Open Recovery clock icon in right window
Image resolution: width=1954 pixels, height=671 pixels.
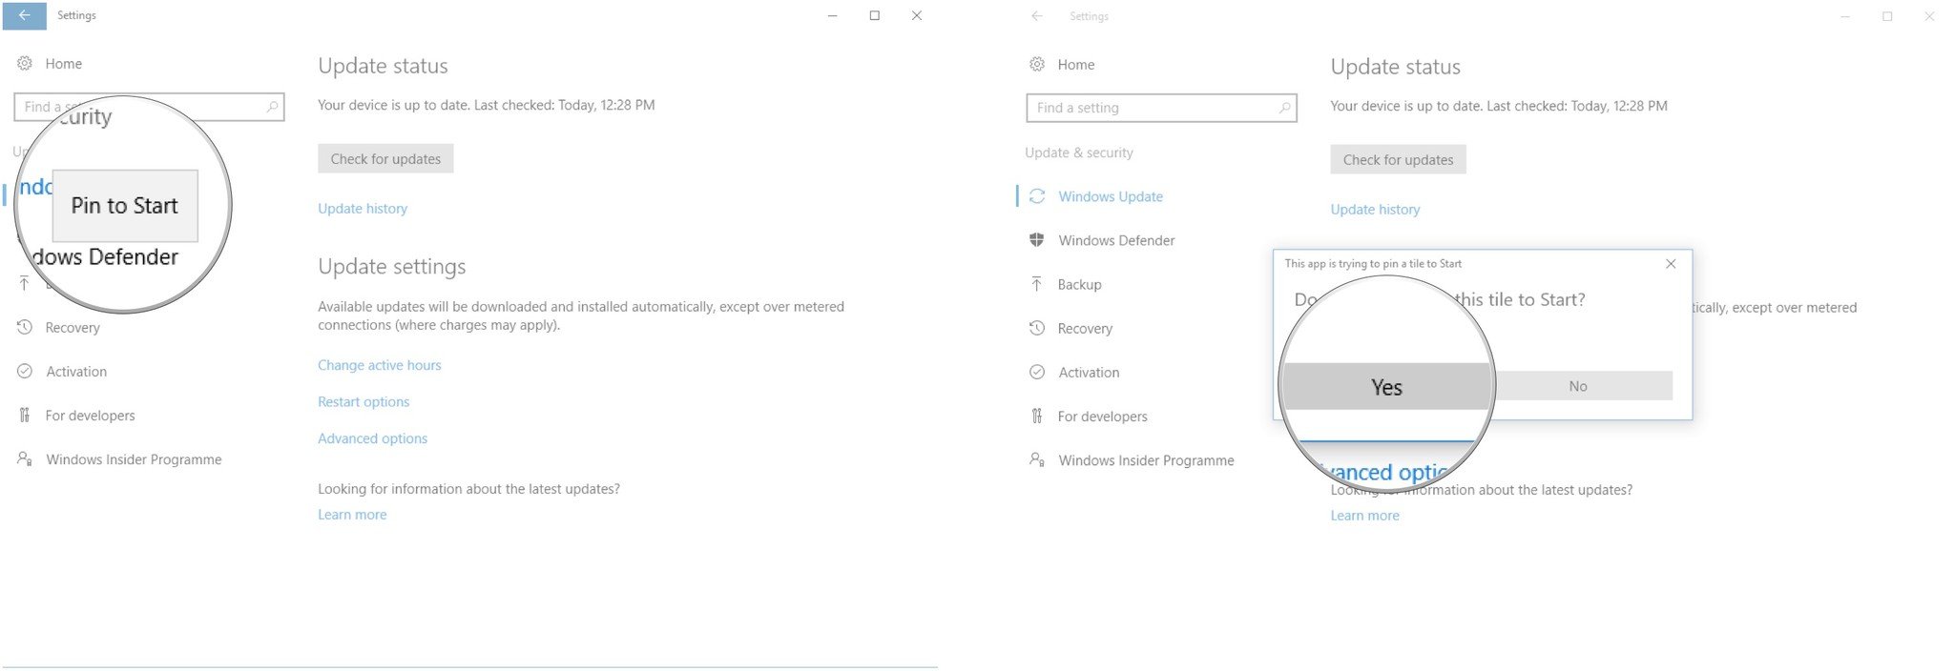1037,328
